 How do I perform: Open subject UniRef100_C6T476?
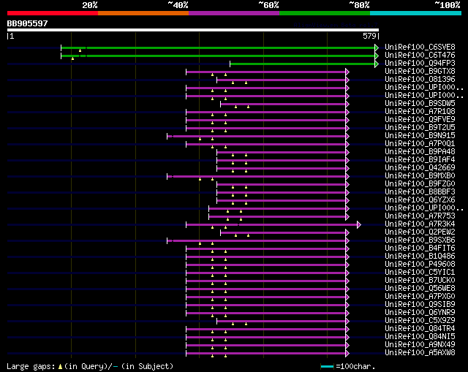point(420,56)
